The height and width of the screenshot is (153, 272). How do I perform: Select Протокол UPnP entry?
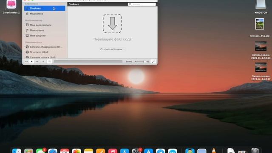pyautogui.click(x=39, y=52)
